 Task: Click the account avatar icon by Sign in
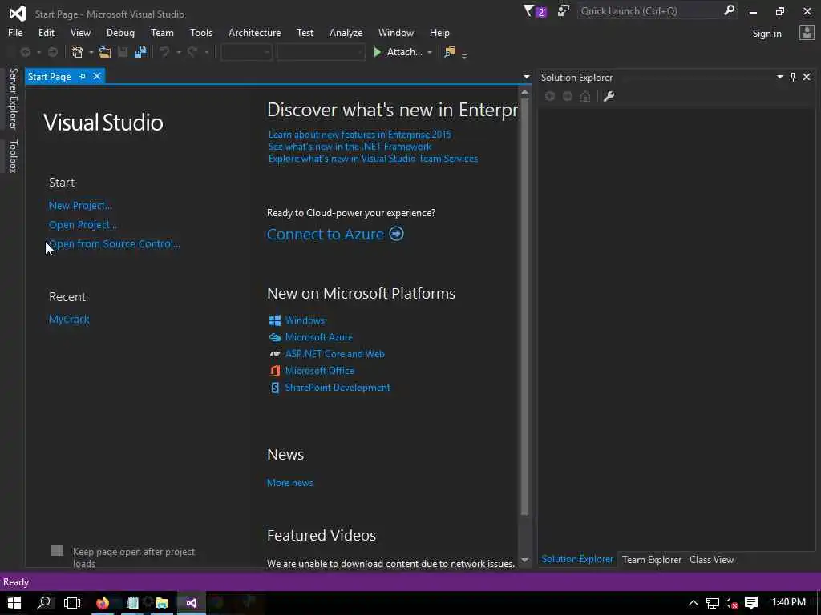tap(807, 33)
